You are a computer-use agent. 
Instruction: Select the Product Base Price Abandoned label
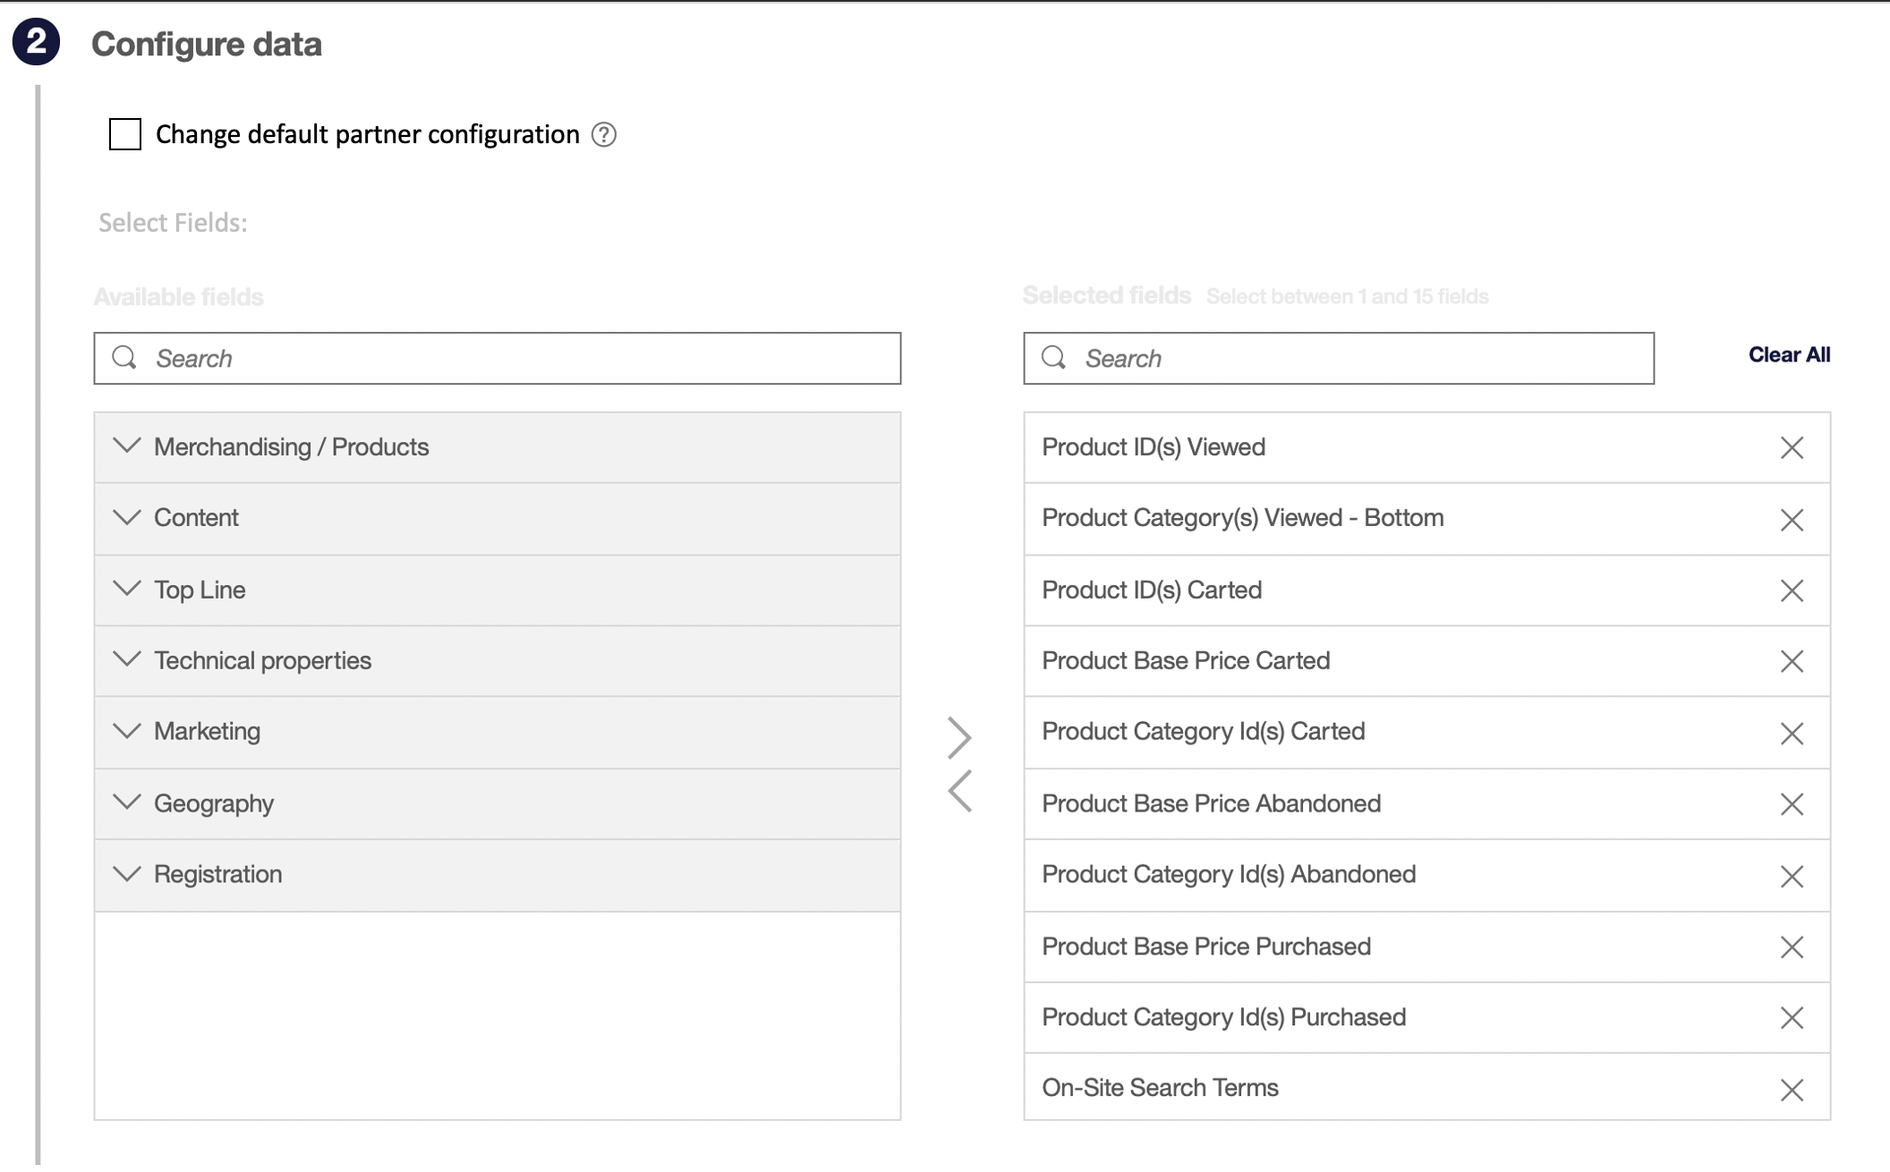[1211, 803]
